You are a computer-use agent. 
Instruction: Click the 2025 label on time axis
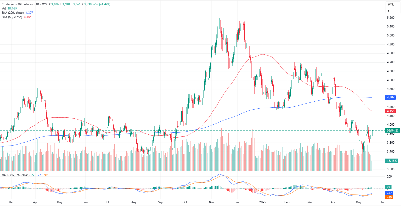click(262, 202)
